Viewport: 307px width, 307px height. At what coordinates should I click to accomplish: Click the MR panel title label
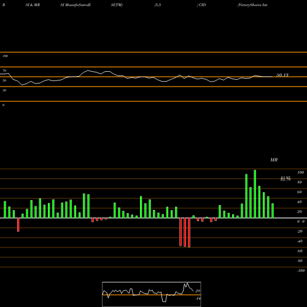(274, 160)
